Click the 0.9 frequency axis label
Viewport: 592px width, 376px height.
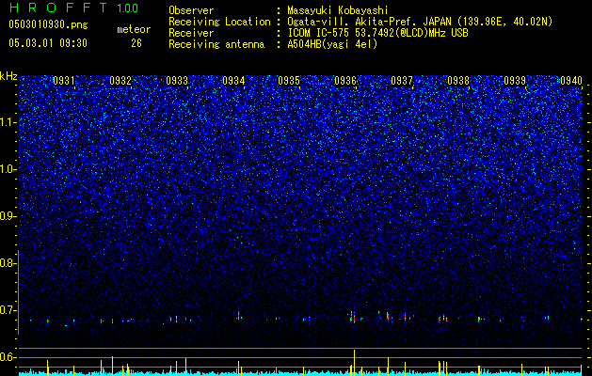point(8,216)
